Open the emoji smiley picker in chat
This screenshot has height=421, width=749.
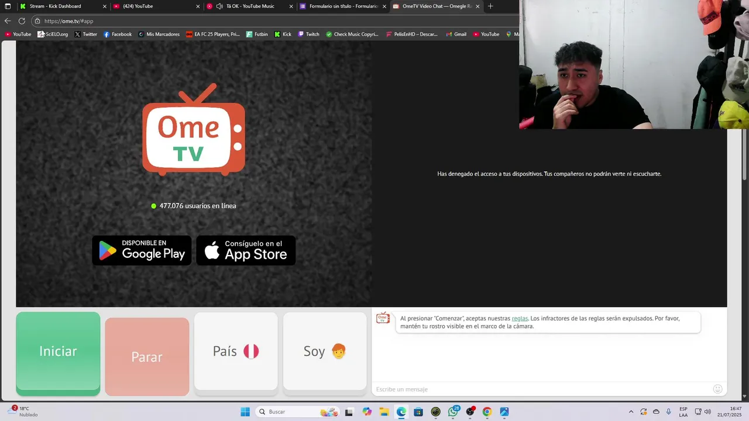(718, 389)
